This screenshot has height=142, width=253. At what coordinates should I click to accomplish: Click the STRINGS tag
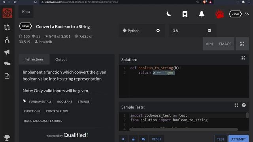click(x=83, y=102)
